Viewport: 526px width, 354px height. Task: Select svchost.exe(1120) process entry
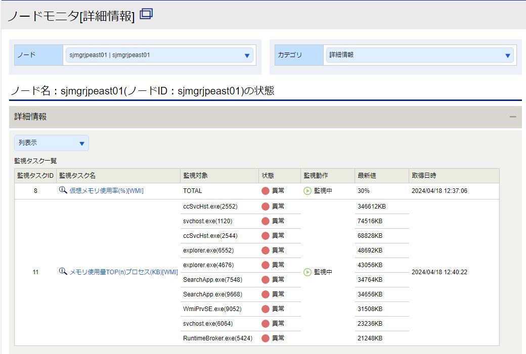[208, 221]
